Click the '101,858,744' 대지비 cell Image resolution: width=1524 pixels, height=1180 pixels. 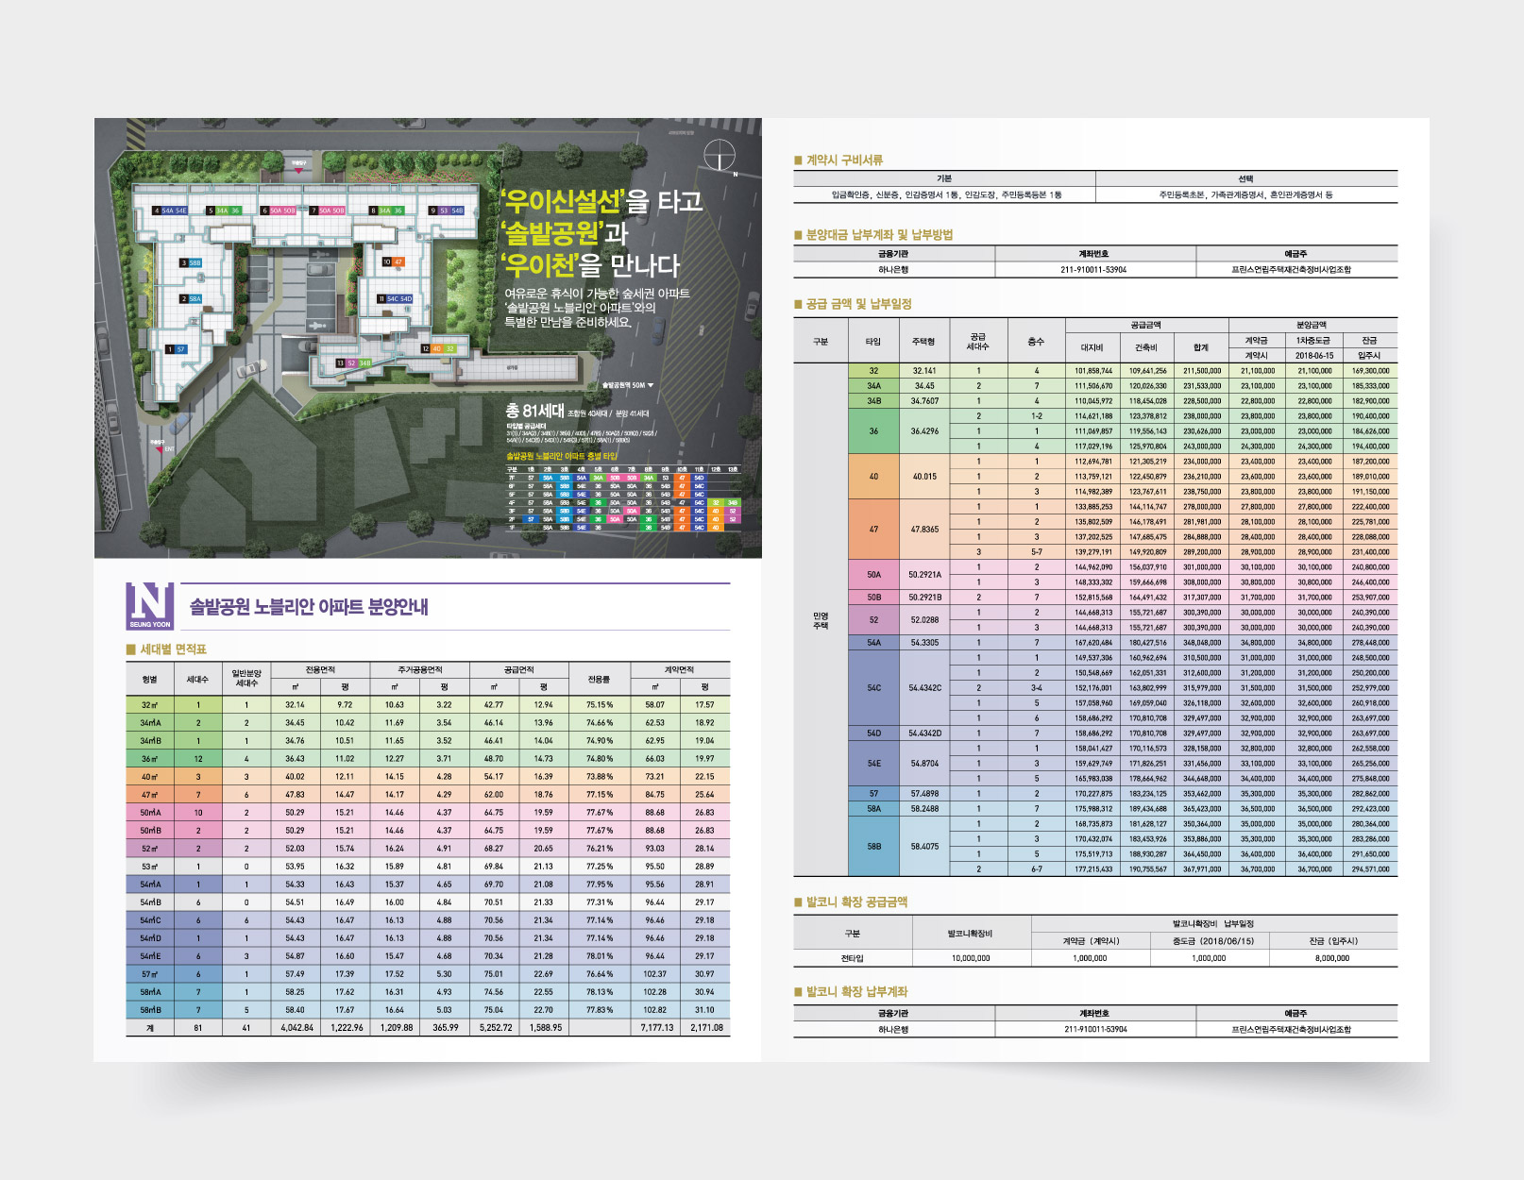coord(1093,371)
